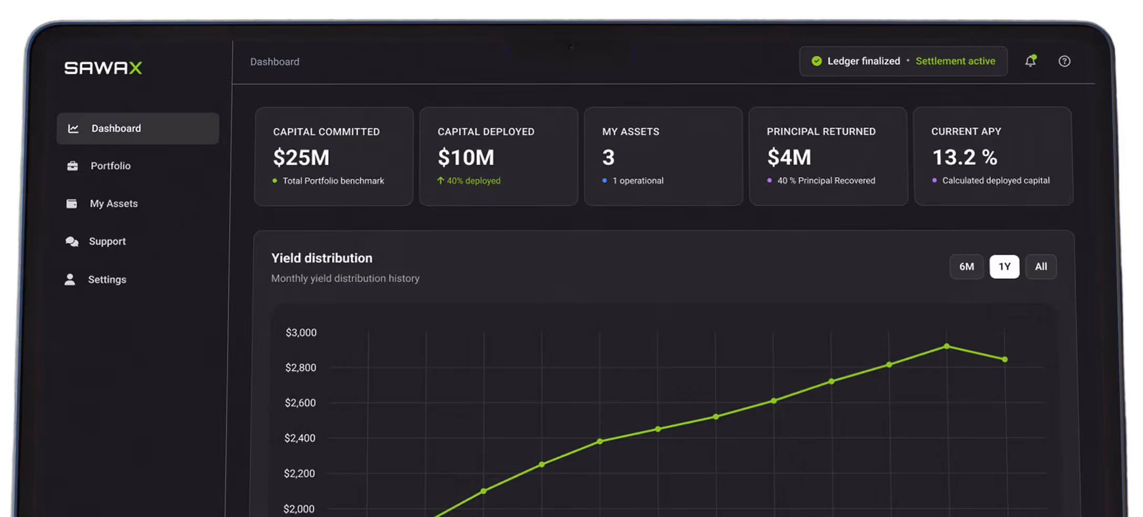
Task: Click the "40% deployed" text
Action: click(x=474, y=181)
